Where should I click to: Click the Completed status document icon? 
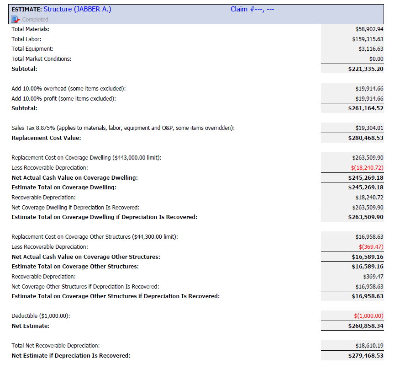pos(16,19)
